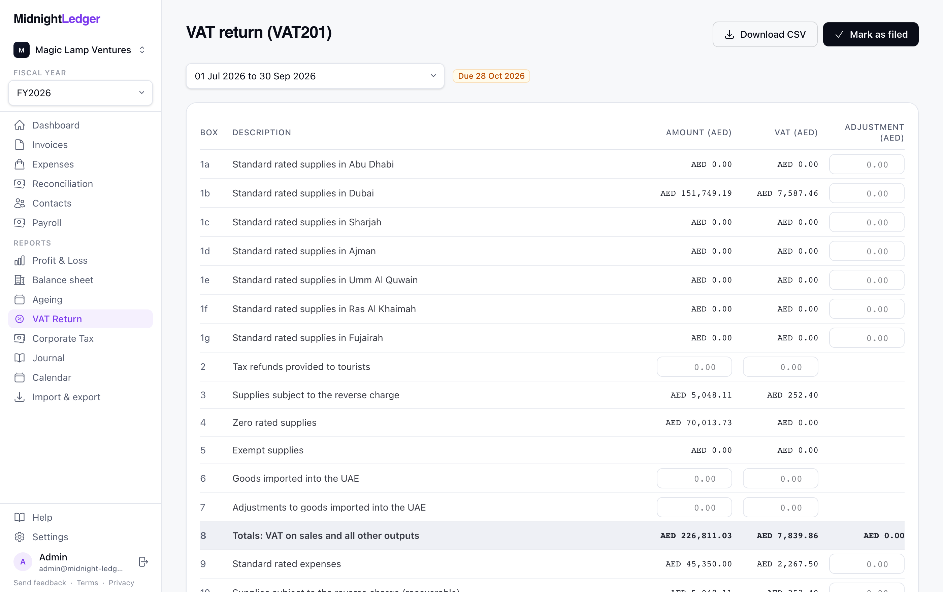Click the Ageing calendar icon
The width and height of the screenshot is (943, 592).
[x=20, y=299]
